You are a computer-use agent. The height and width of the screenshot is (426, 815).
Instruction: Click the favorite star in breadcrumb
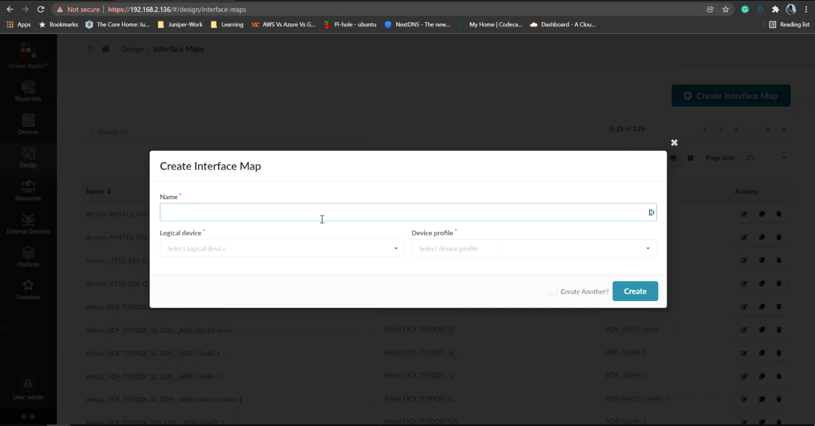coord(90,49)
